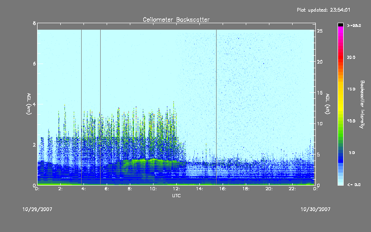
Task: Click the vertical gray line near 5:30 UTC
Action: tap(100, 107)
